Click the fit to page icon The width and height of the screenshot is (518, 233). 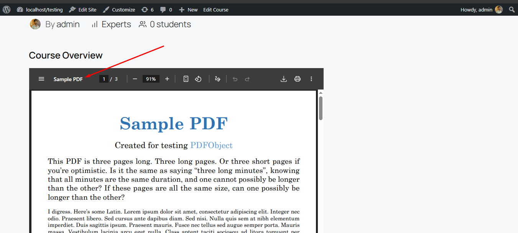[186, 79]
